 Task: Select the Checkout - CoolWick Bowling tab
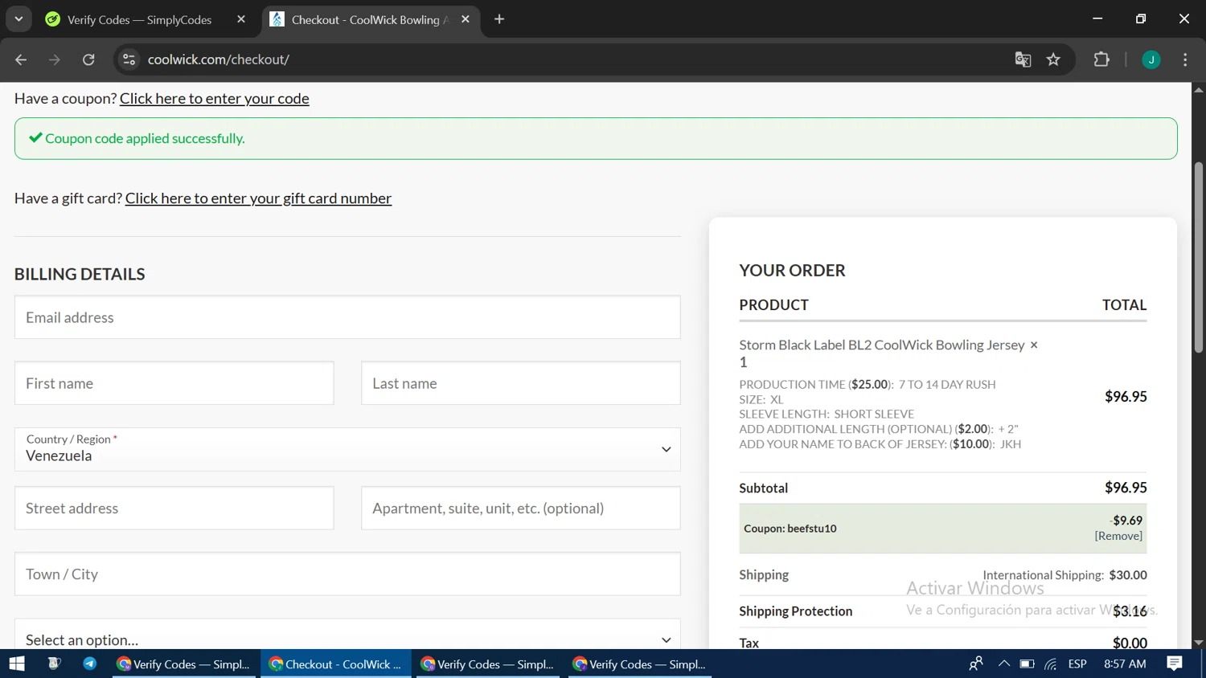369,19
